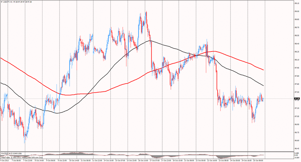Click the 98.70 price scale label

(297, 28)
